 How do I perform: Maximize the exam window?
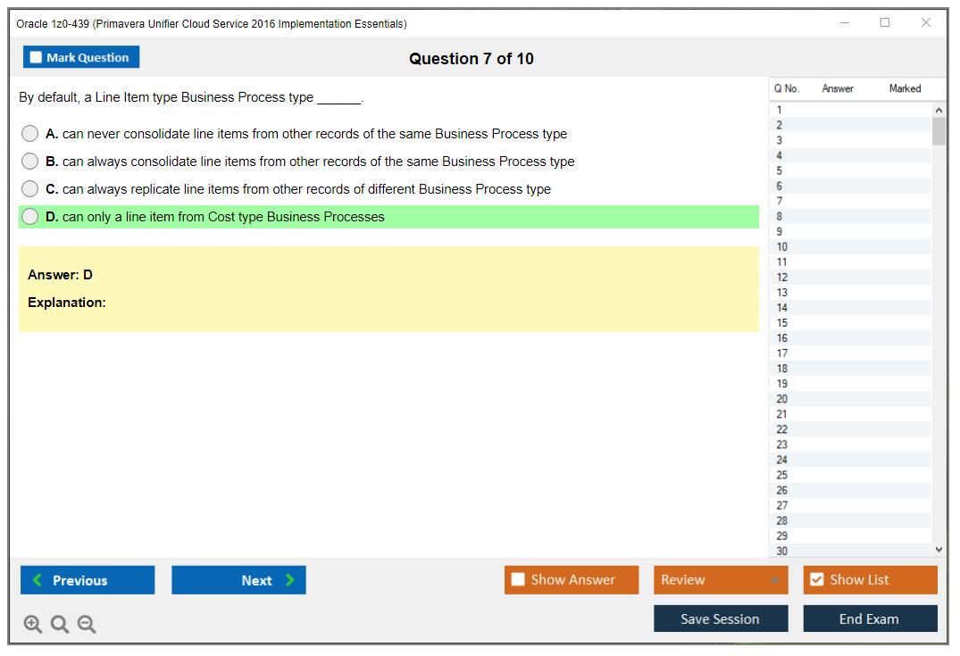point(885,23)
